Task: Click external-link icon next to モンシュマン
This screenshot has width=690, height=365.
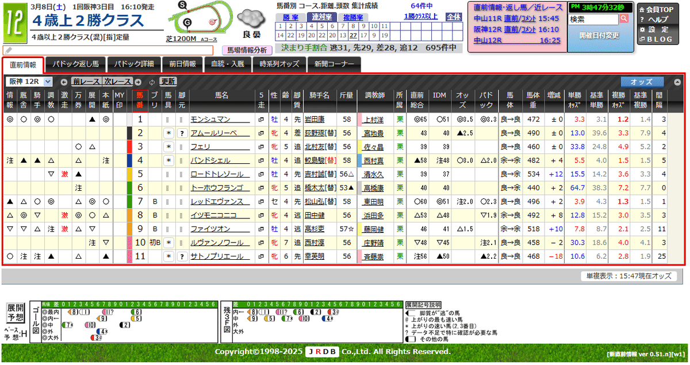Action: click(x=260, y=120)
